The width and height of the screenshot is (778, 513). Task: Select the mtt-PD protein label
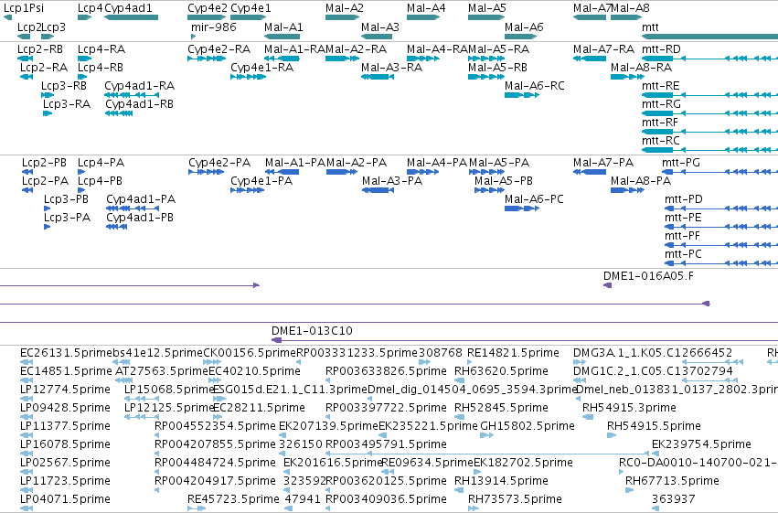click(x=684, y=199)
